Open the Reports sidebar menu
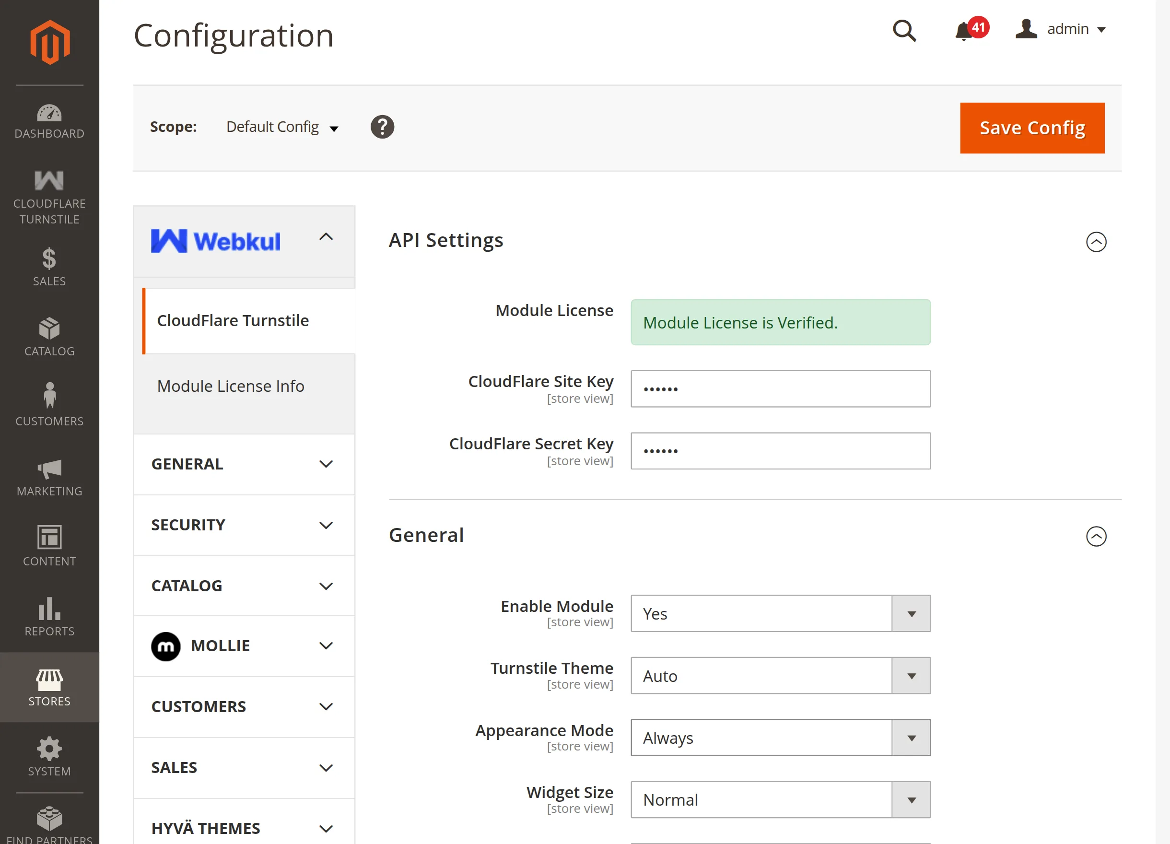Image resolution: width=1170 pixels, height=844 pixels. pos(49,618)
